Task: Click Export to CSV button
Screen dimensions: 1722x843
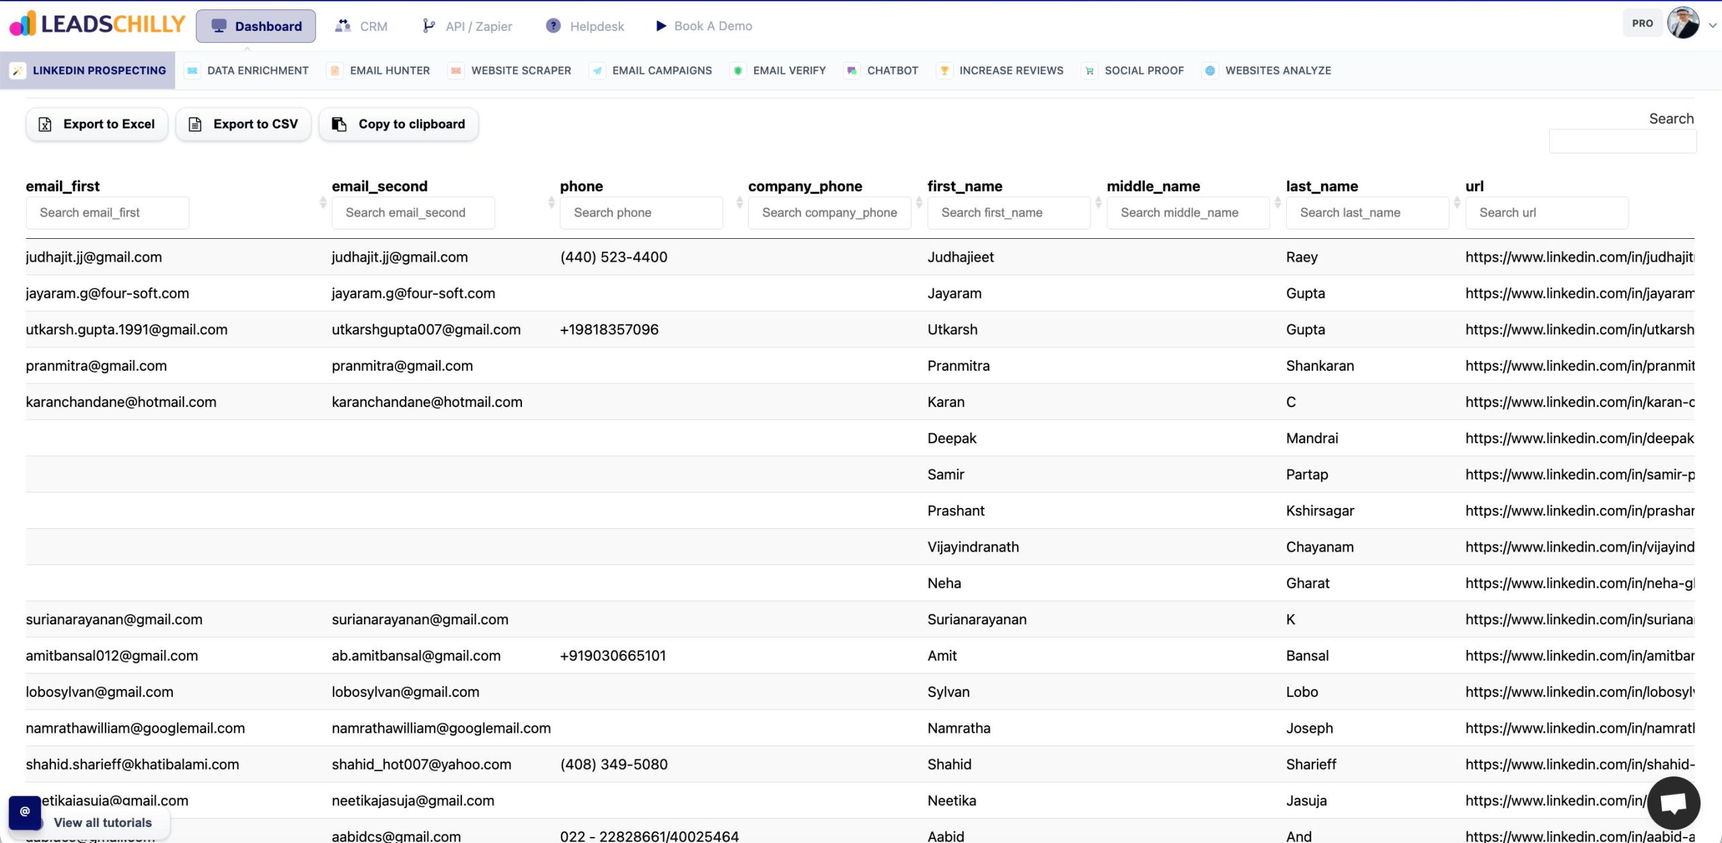Action: (x=244, y=124)
